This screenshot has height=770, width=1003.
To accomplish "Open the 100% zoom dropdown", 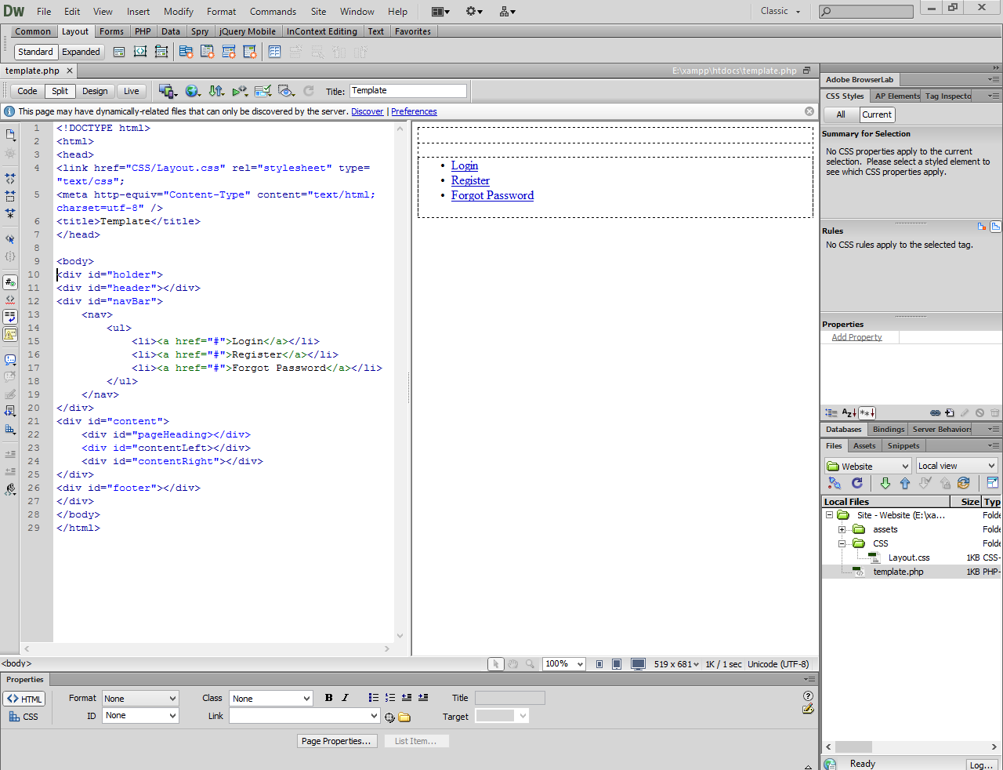I will tap(564, 664).
